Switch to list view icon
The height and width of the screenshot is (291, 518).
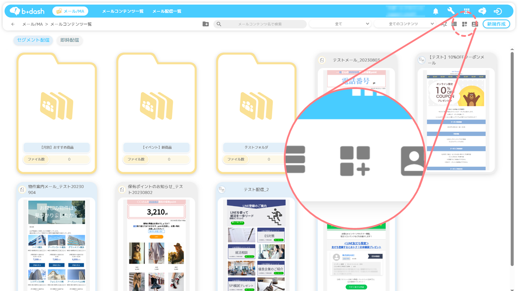tap(454, 24)
